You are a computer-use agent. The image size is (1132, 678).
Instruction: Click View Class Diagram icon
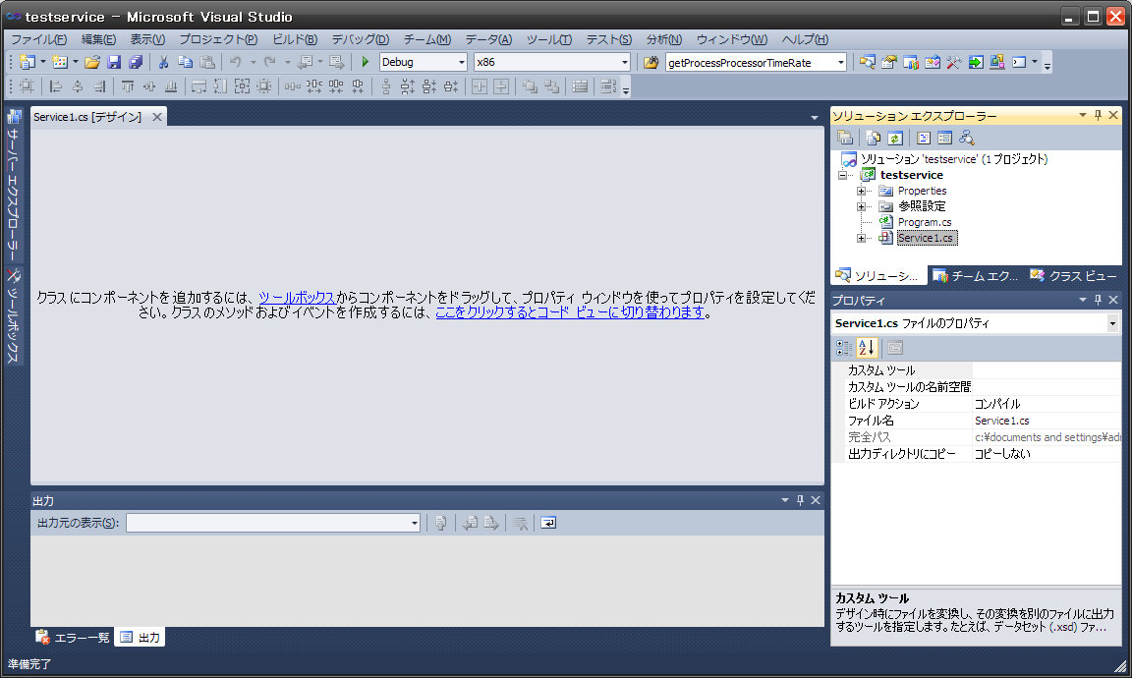pyautogui.click(x=966, y=138)
